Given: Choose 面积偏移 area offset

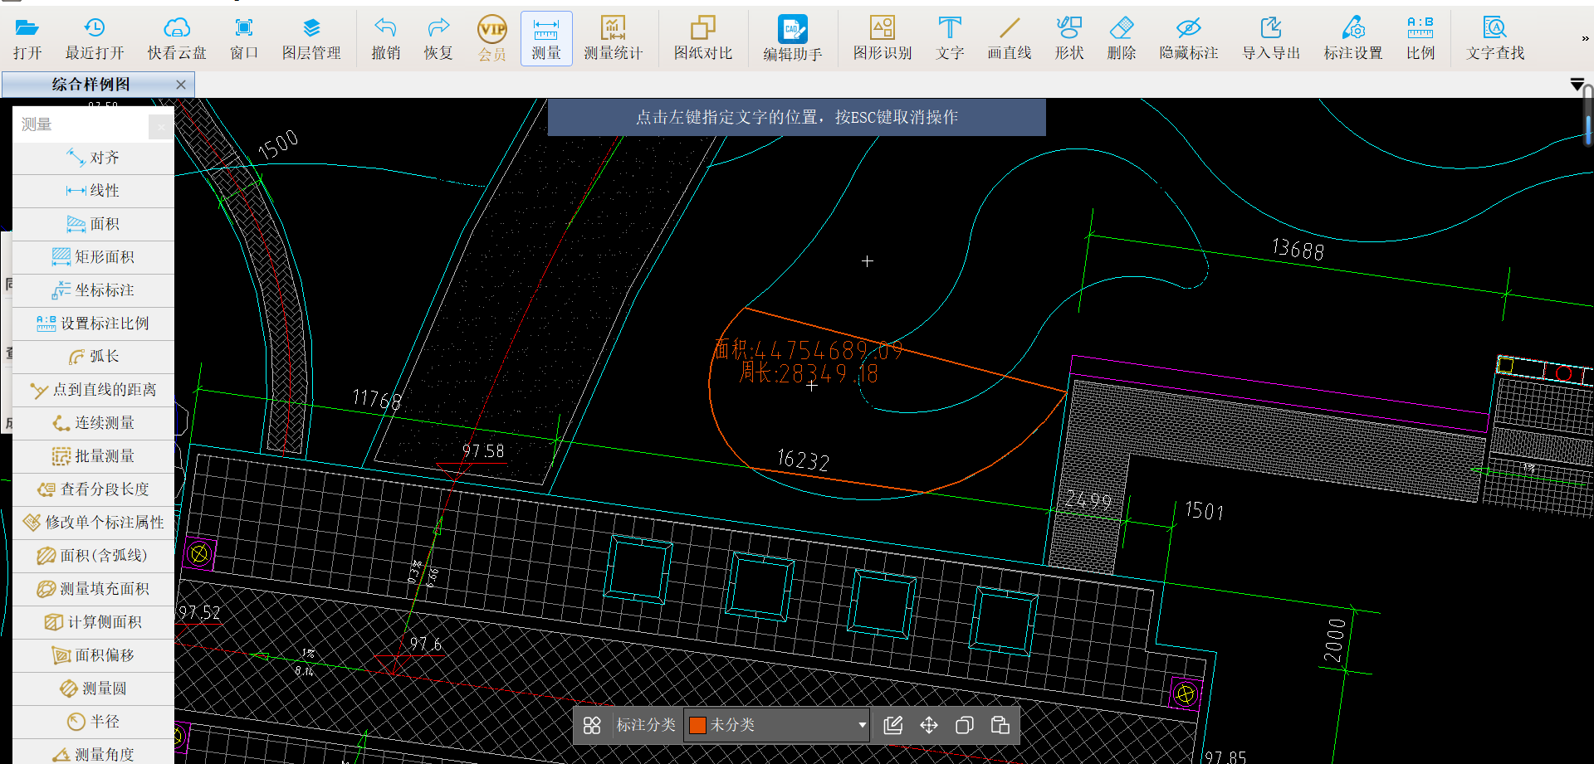Looking at the screenshot, I should coord(93,655).
